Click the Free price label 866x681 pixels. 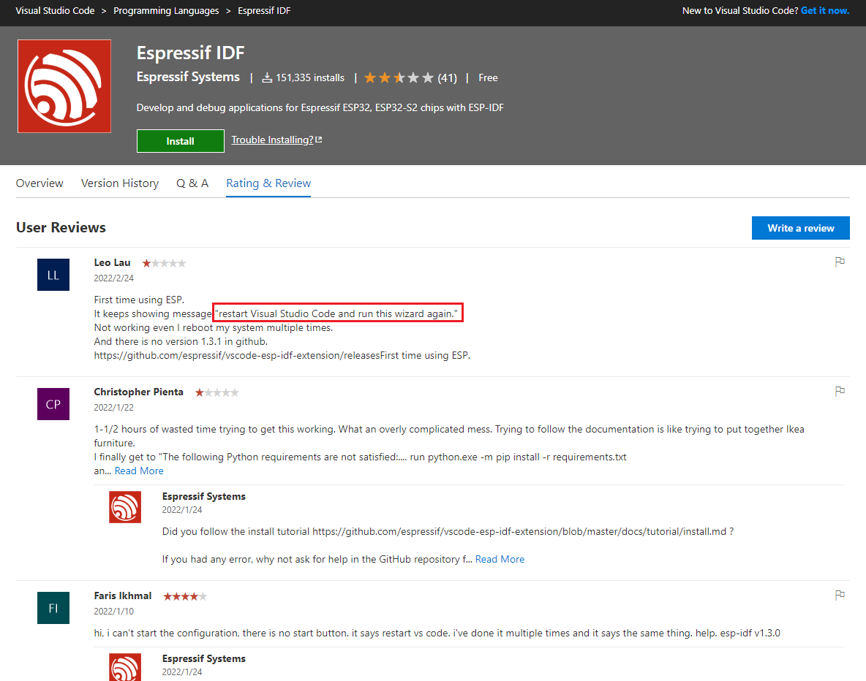(x=489, y=77)
